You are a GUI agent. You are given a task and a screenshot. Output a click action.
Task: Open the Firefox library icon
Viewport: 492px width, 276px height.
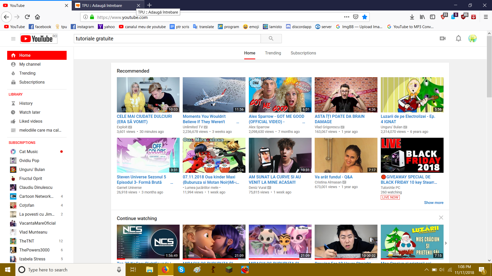pos(422,17)
